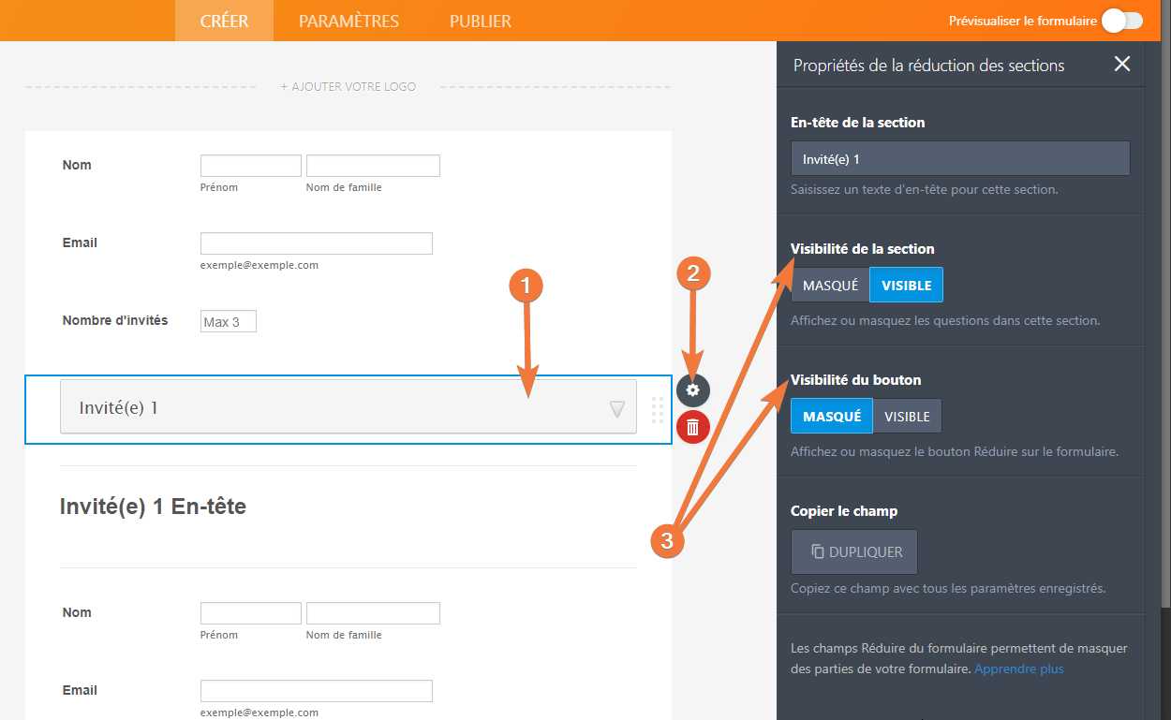1171x720 pixels.
Task: Set section visibility to VISIBLE
Action: coord(906,286)
